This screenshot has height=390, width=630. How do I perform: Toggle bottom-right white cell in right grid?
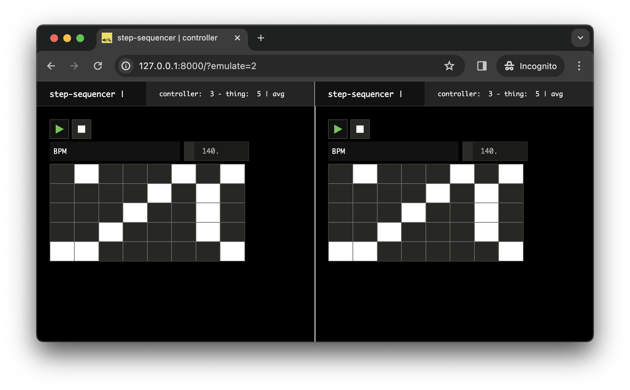tap(511, 251)
